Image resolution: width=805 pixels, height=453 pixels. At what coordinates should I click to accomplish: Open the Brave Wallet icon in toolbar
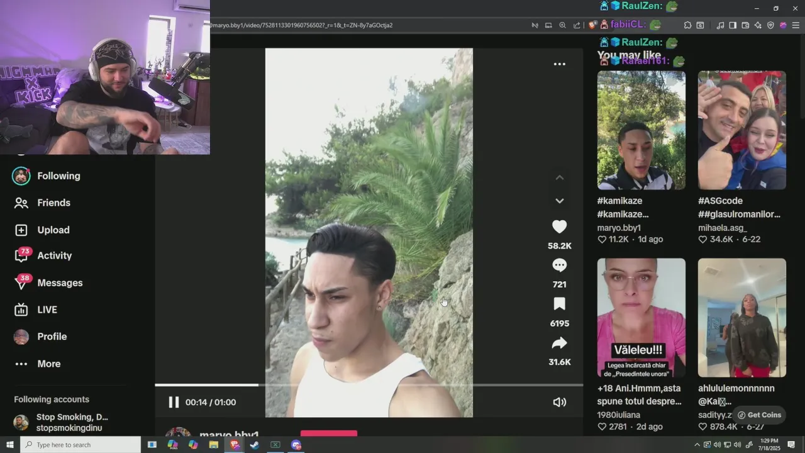click(x=745, y=25)
